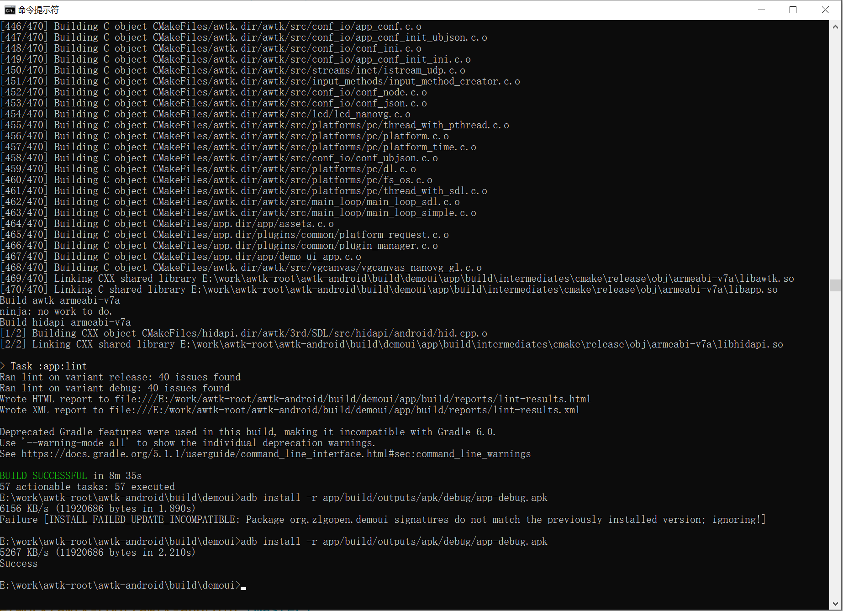
Task: Click the '5267 KB/s' transfer speed line
Action: (98, 553)
